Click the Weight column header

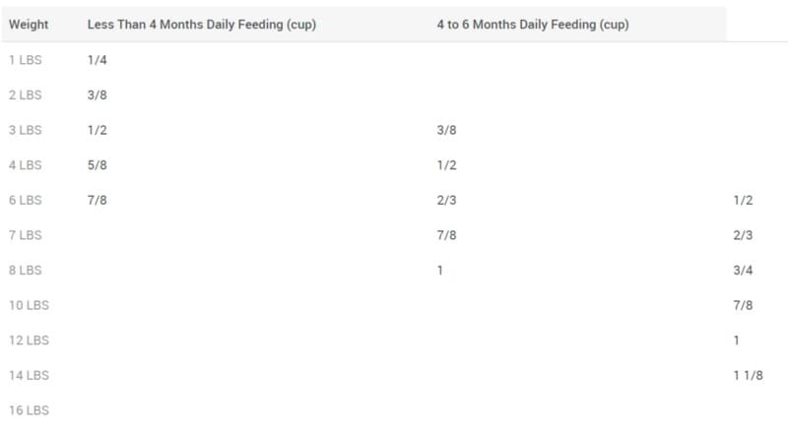[29, 25]
